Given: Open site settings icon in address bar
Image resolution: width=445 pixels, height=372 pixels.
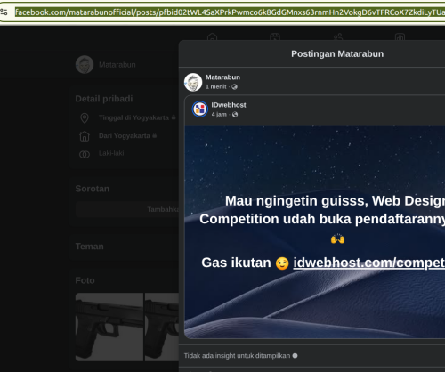Looking at the screenshot, I should 4,12.
